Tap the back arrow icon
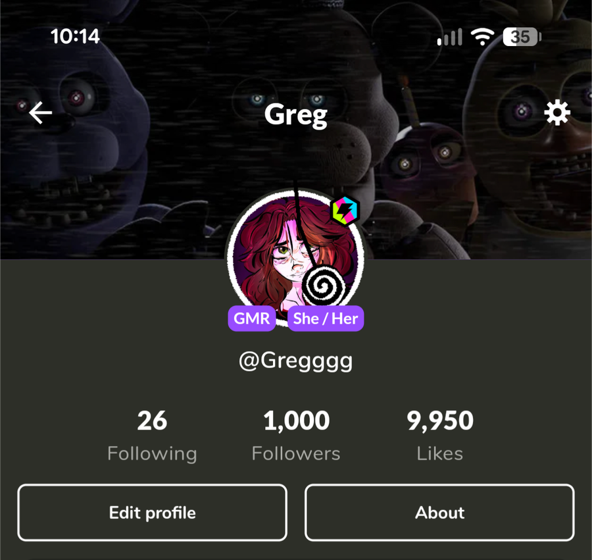The width and height of the screenshot is (592, 560). [x=40, y=113]
